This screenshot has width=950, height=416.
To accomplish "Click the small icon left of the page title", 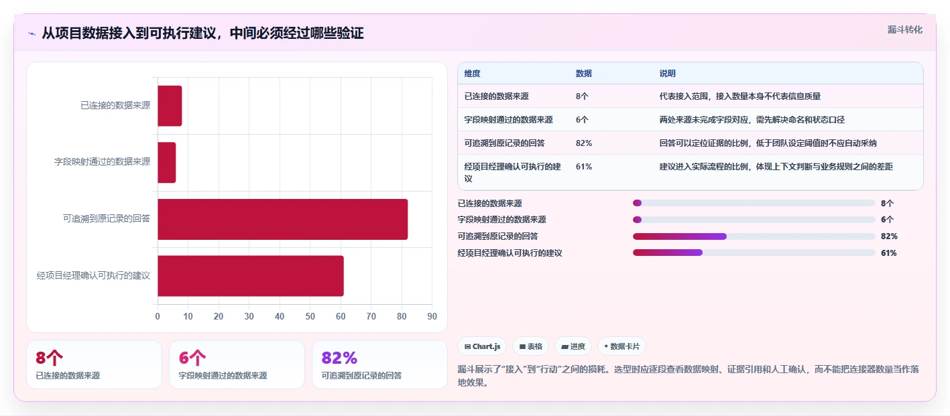I will click(x=32, y=33).
